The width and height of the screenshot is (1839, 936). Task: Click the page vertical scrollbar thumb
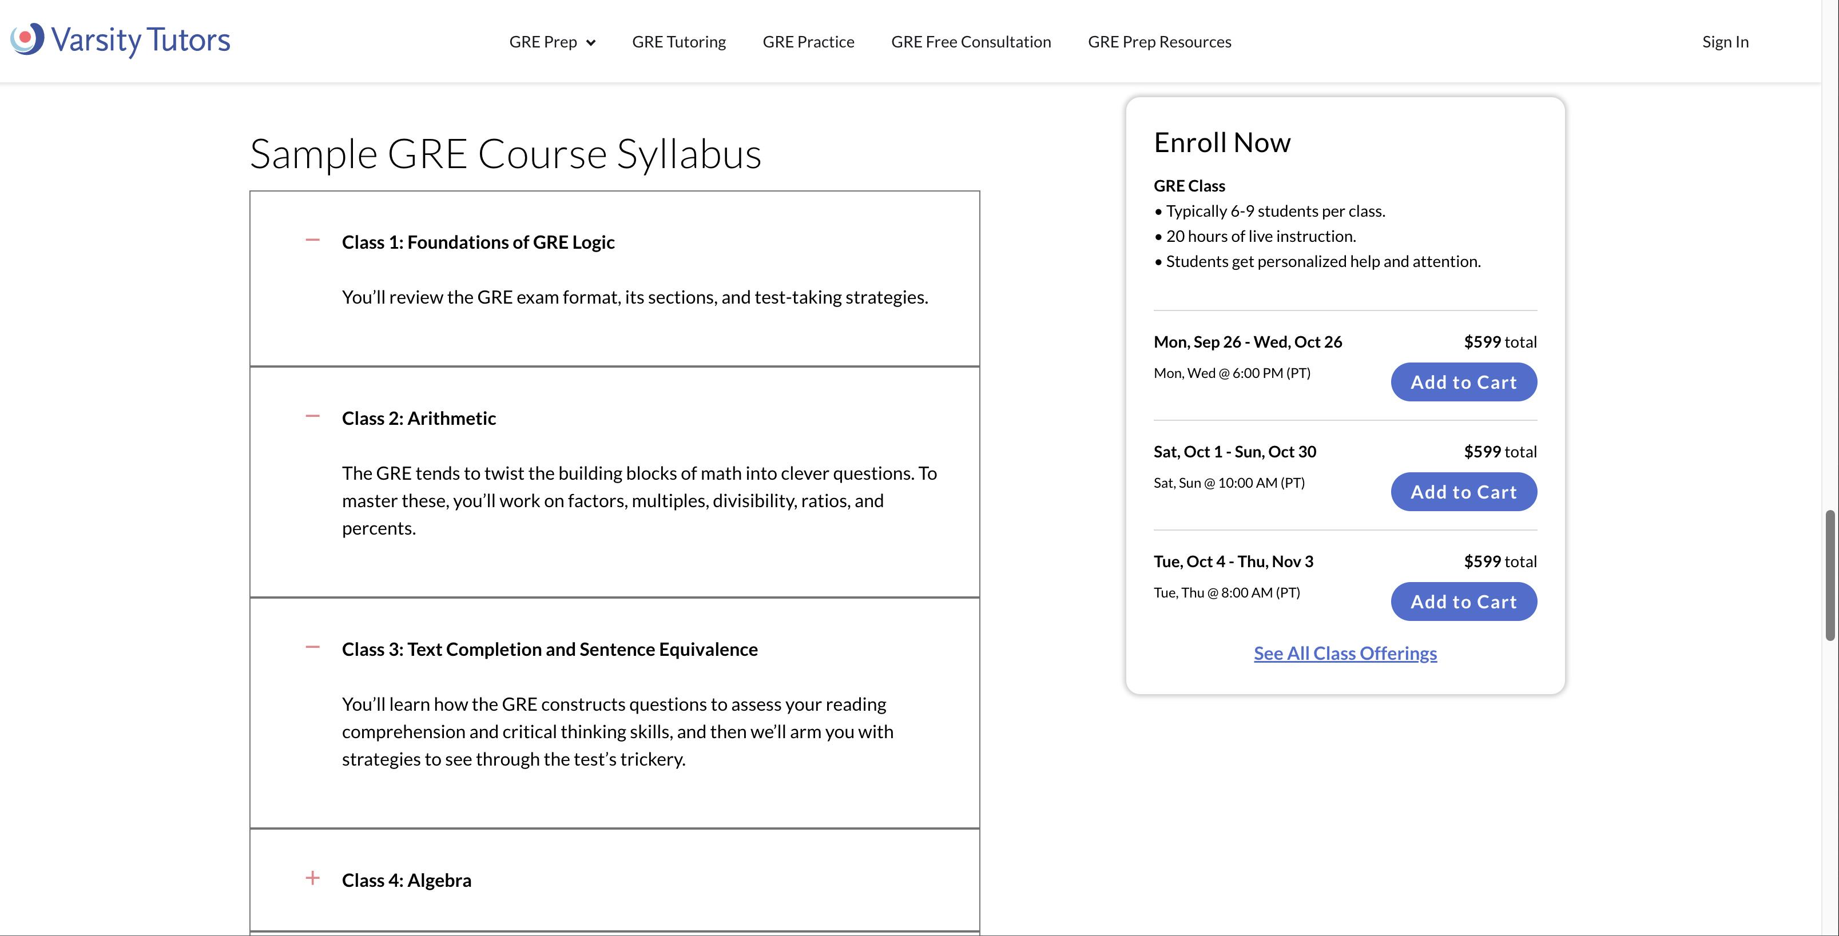point(1829,575)
